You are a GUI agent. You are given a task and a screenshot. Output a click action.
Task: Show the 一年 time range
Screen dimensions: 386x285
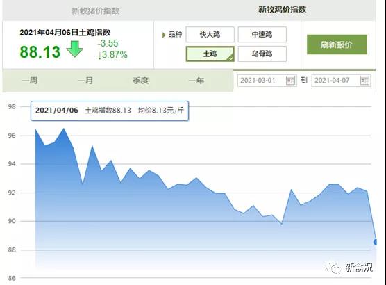(x=196, y=81)
